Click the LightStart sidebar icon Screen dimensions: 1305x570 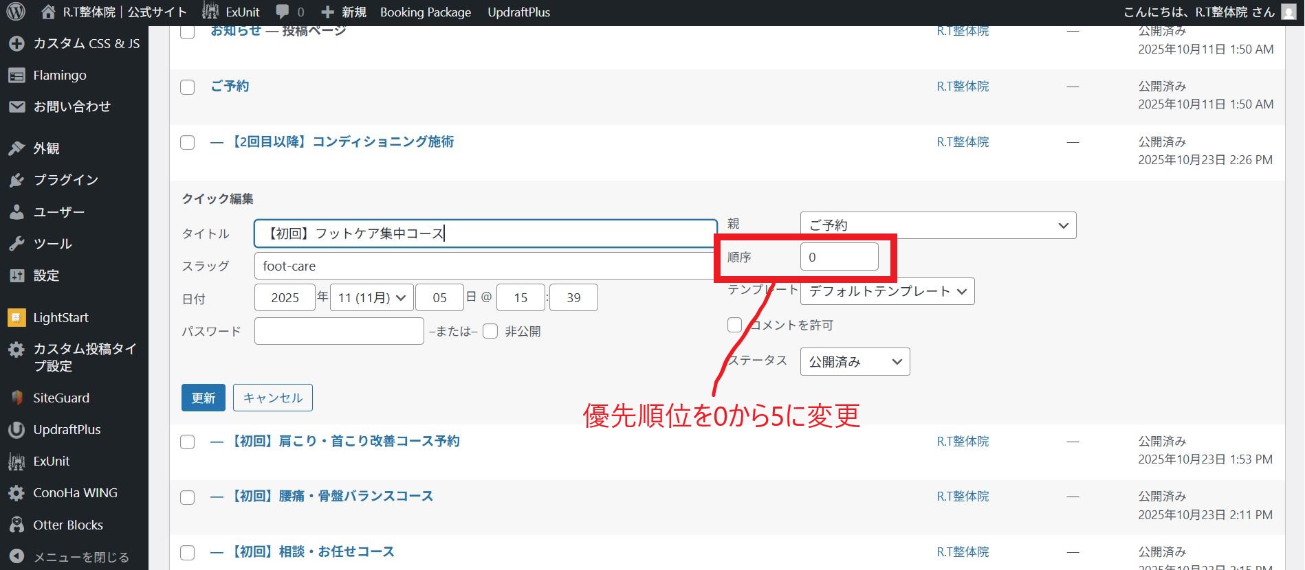17,318
